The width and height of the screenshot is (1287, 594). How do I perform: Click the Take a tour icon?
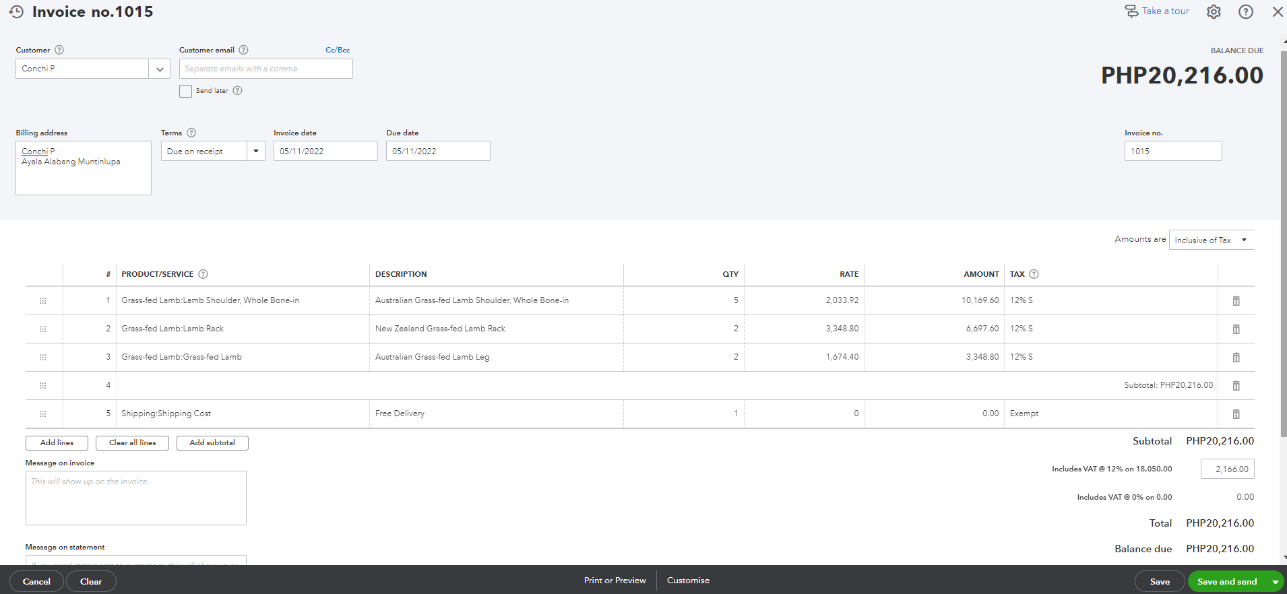(x=1131, y=11)
